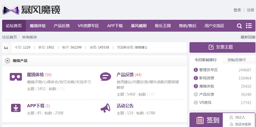The width and height of the screenshot is (256, 127).
Task: Open the APP下载 forum title link
Action: pyautogui.click(x=36, y=106)
